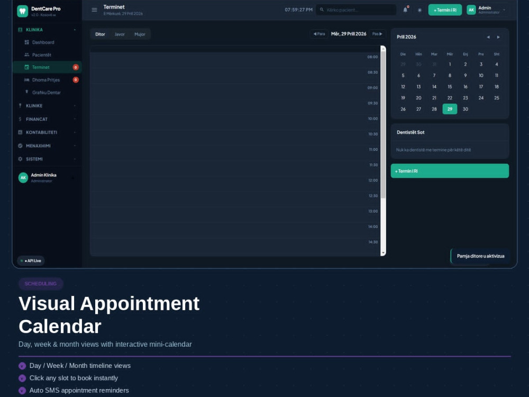Click the Dhoma Pritjes red badge

click(76, 80)
